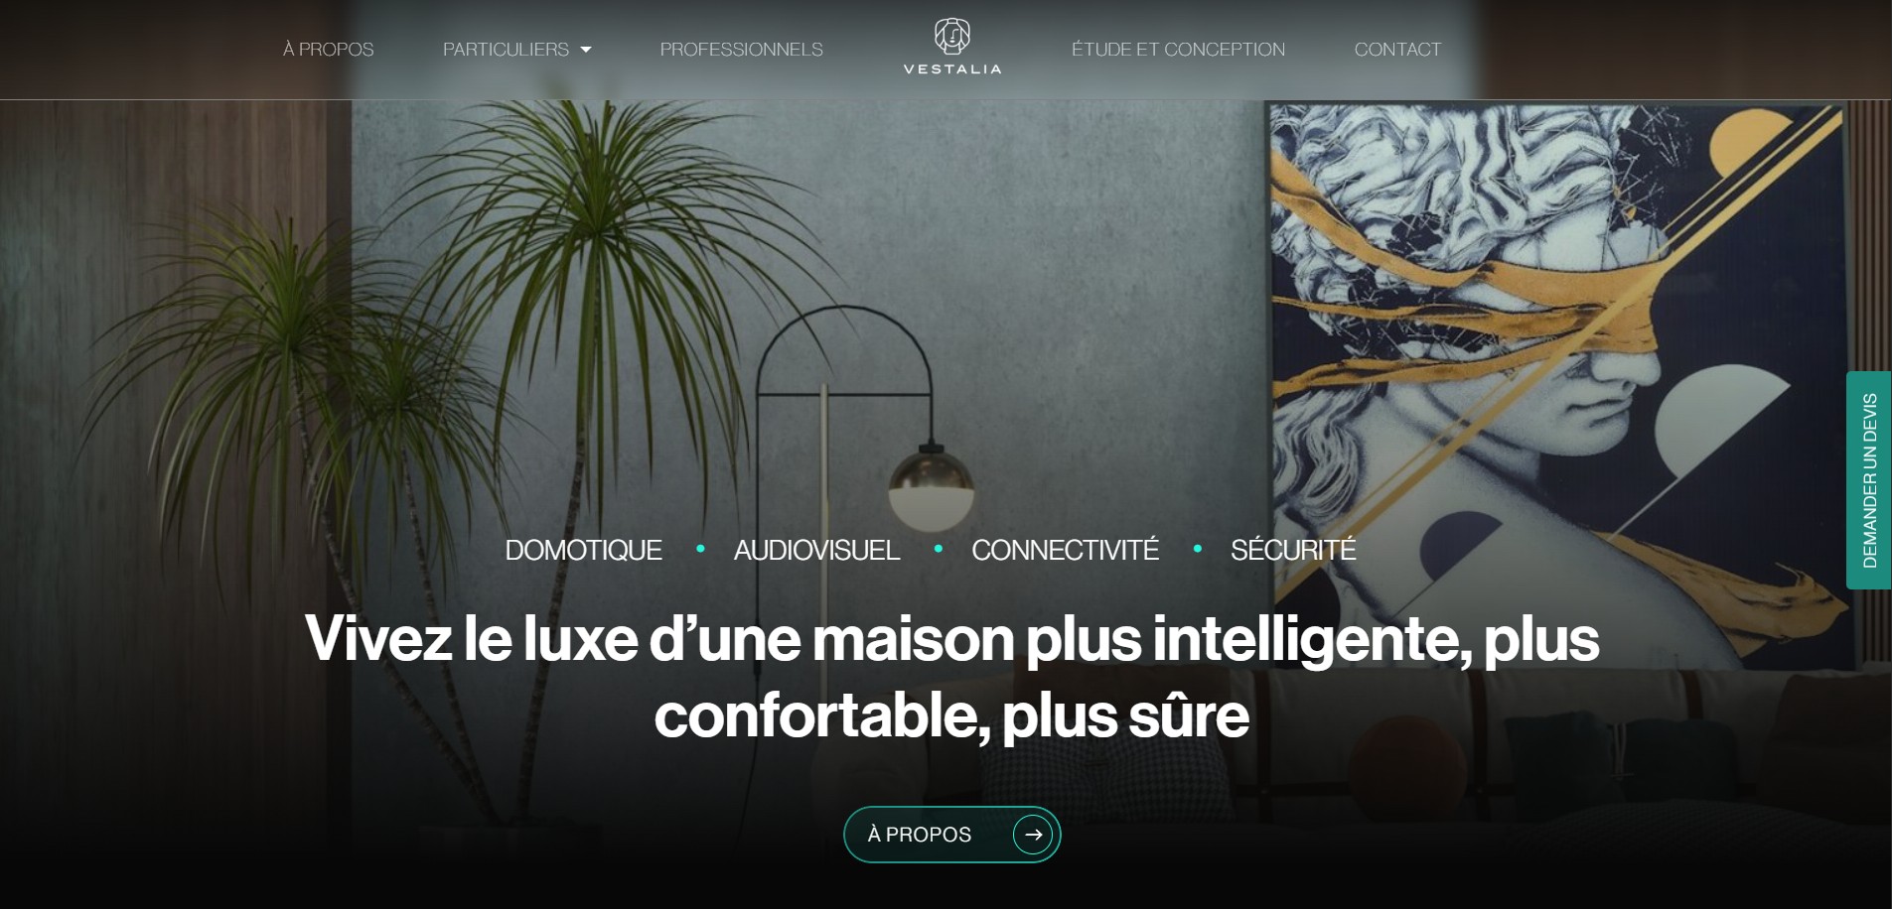The height and width of the screenshot is (909, 1892).
Task: Click the teal dot after AUDIOVISUEL
Action: point(938,548)
